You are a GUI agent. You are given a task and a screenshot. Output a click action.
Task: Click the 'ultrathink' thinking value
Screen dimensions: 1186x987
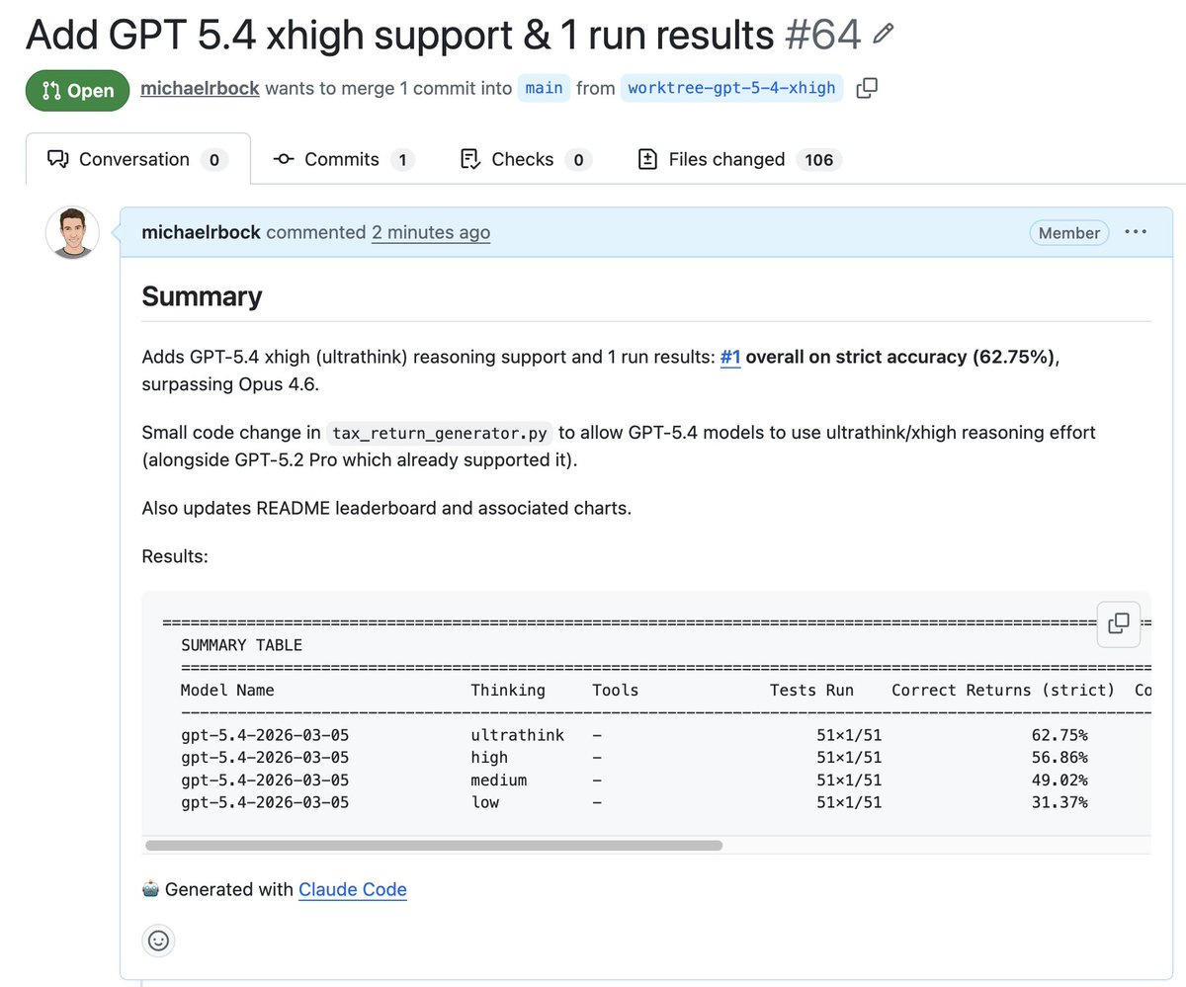(x=517, y=735)
